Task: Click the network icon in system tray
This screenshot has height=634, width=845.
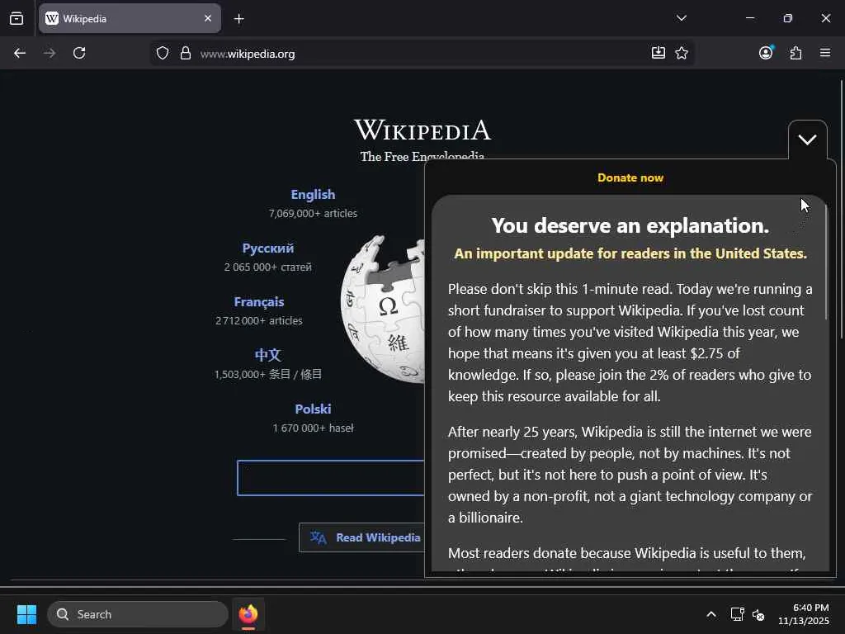Action: (737, 614)
